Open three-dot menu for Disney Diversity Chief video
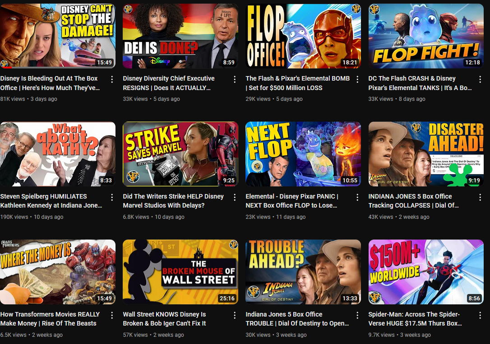Screen dimensions: 490x344 point(235,79)
